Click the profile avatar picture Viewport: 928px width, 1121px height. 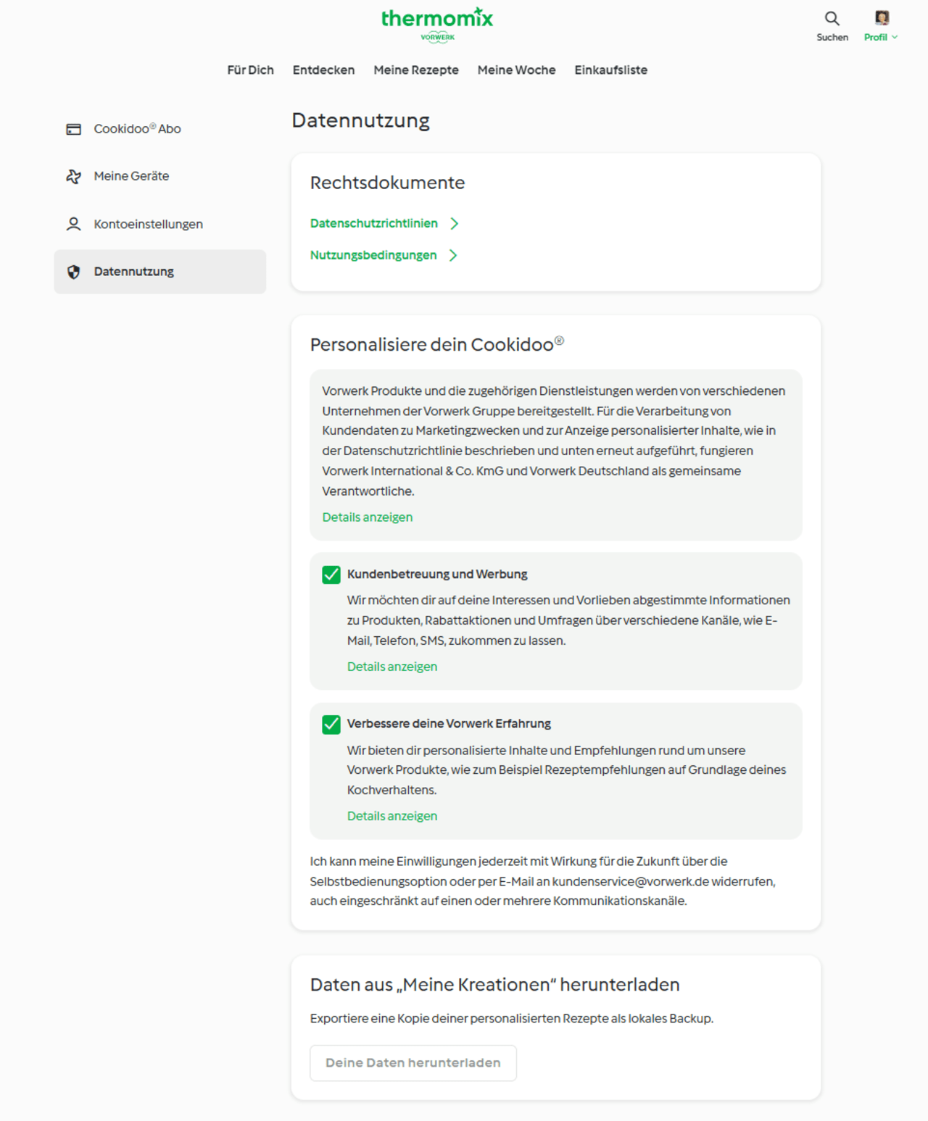click(x=882, y=17)
